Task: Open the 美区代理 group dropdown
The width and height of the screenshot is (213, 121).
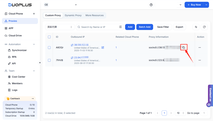Action: point(60,27)
